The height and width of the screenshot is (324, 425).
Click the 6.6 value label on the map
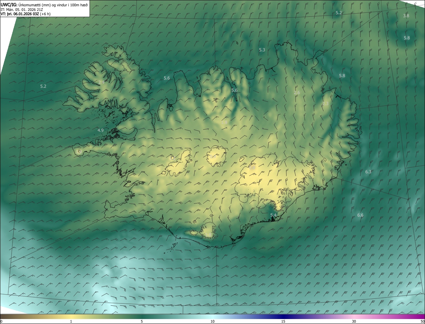tap(360, 215)
